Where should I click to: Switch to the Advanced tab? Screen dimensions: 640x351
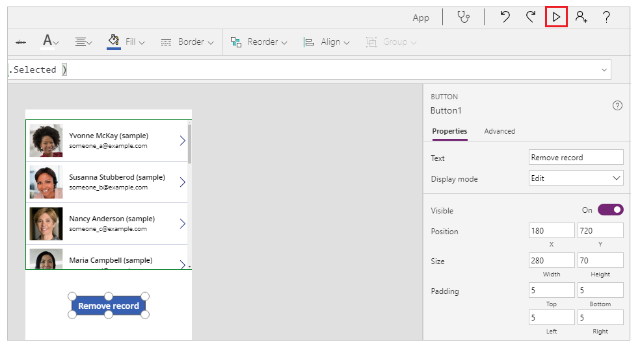pos(500,131)
